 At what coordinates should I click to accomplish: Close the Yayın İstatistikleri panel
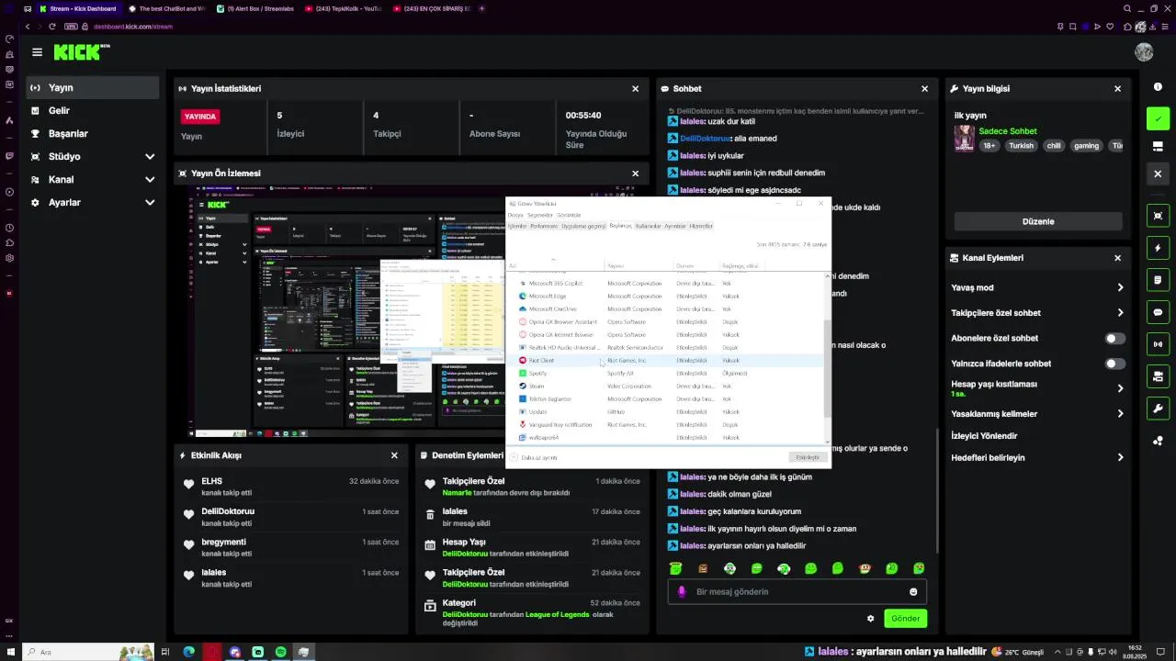(x=635, y=89)
